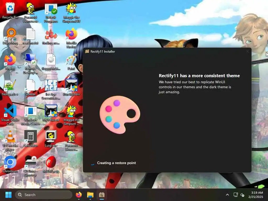This screenshot has height=201, width=268.
Task: Click the paint palette illustration in the installer
Action: [x=120, y=115]
